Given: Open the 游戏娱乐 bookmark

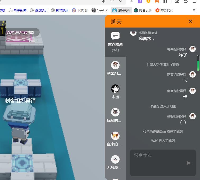Looking at the screenshot, I should (x=39, y=10).
